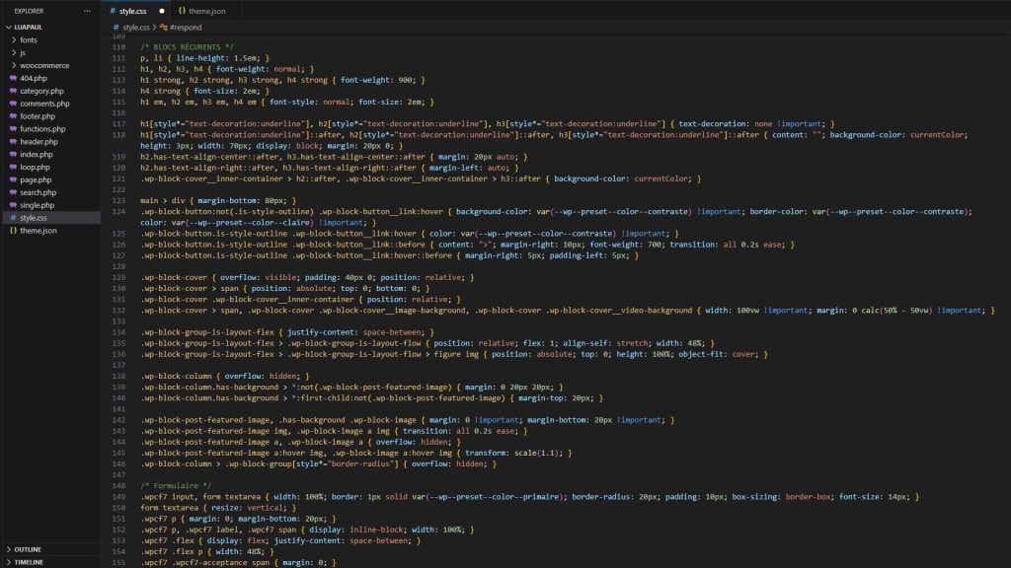Click the '/* Formulaire */' comment
The height and width of the screenshot is (568, 1011).
click(176, 485)
